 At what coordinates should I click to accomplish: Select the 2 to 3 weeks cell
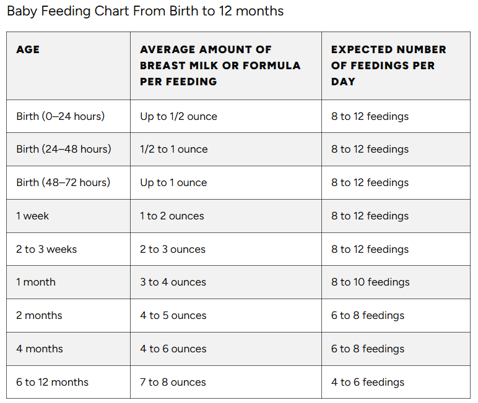click(47, 249)
